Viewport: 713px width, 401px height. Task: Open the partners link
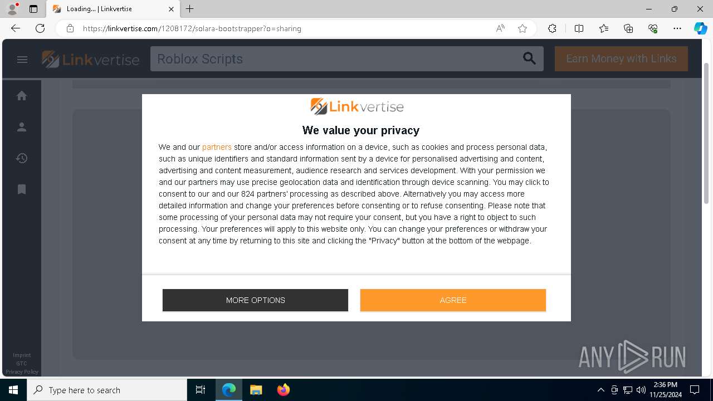pyautogui.click(x=217, y=147)
